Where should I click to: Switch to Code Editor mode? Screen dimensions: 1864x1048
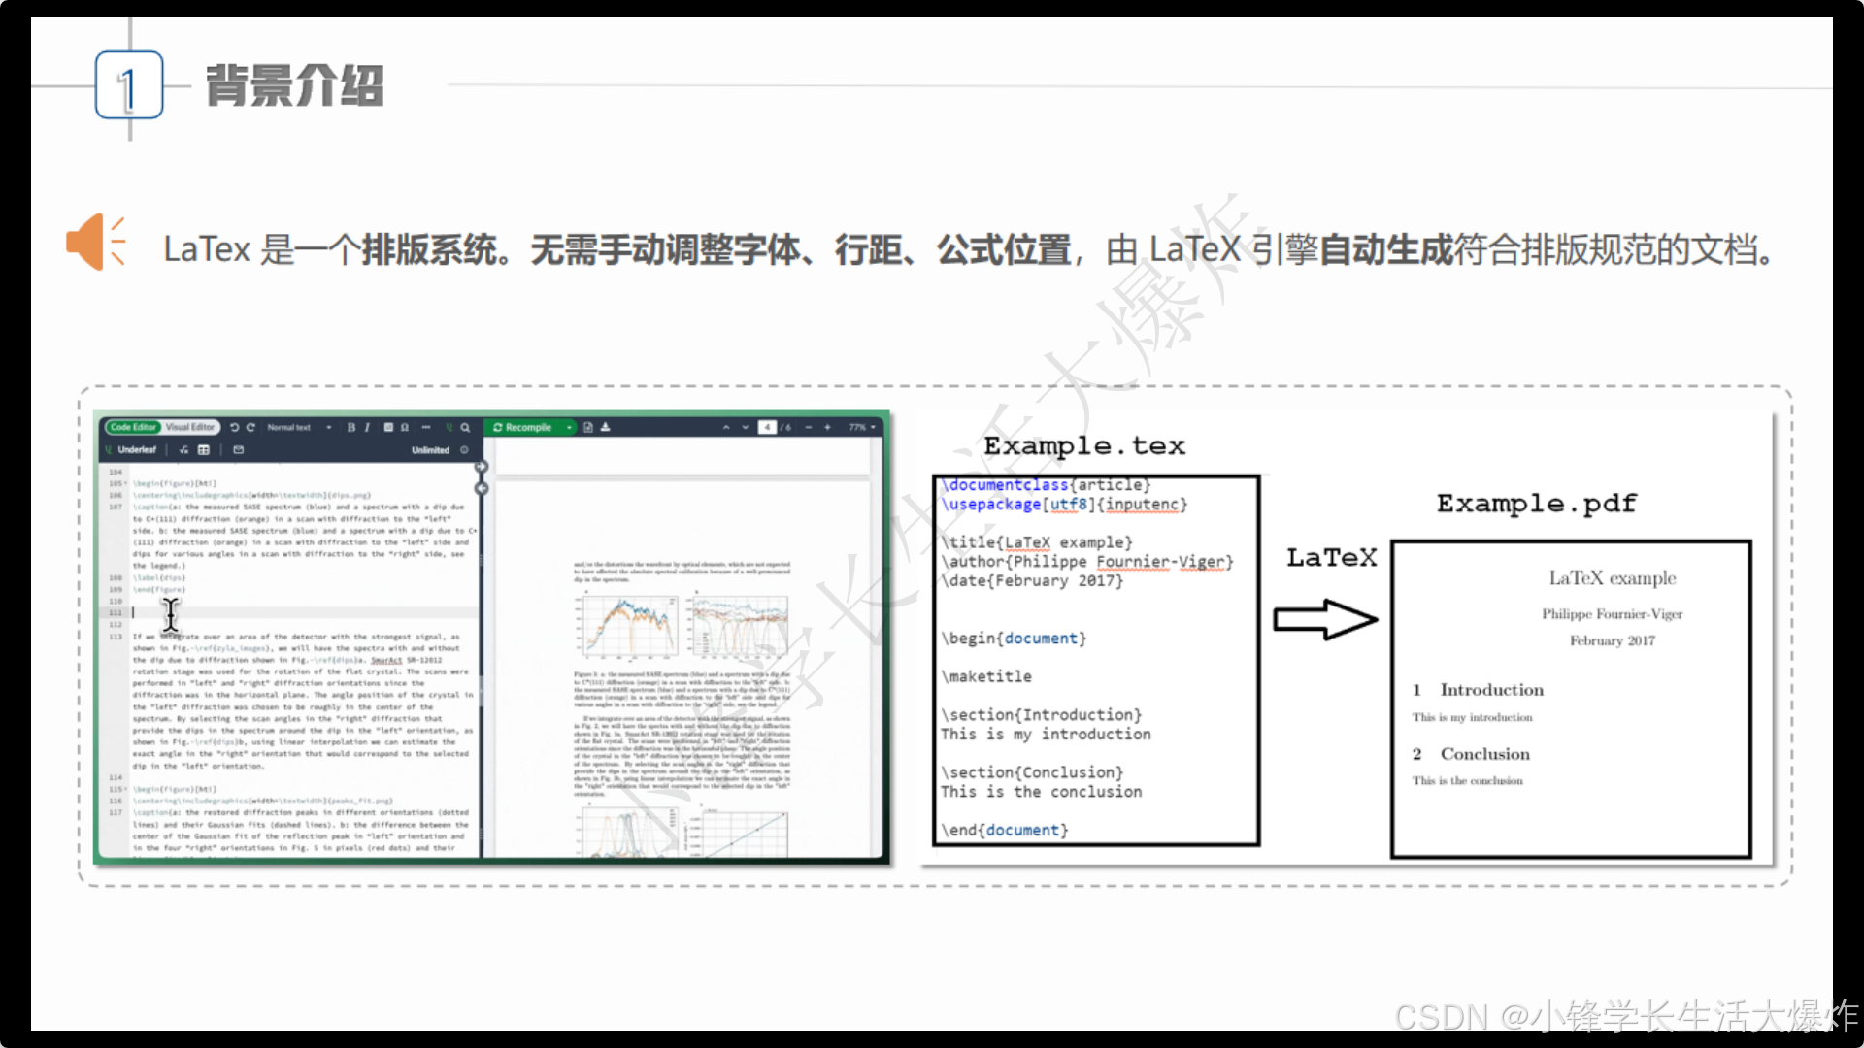[x=133, y=427]
